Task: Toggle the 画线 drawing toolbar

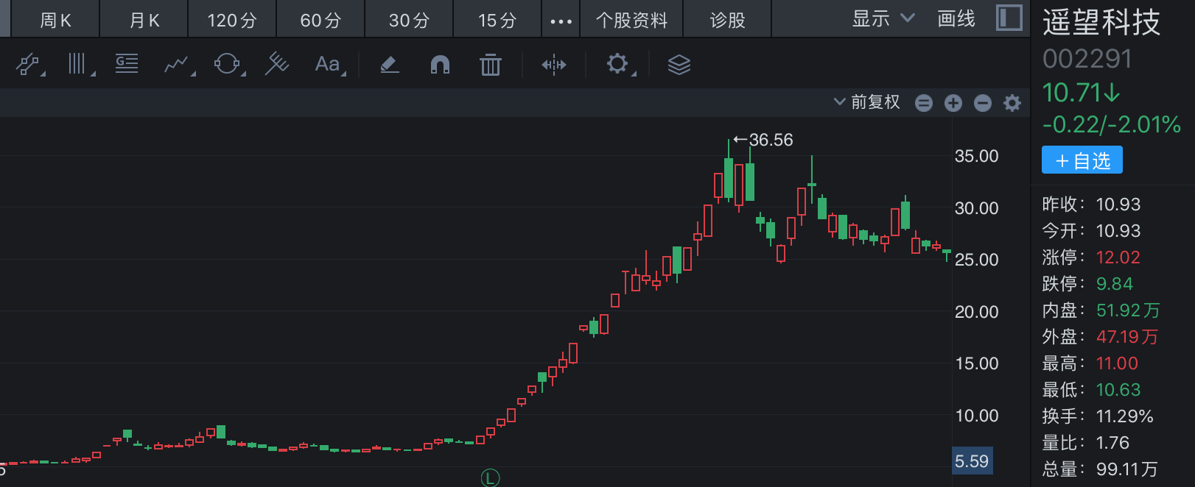Action: (x=956, y=19)
